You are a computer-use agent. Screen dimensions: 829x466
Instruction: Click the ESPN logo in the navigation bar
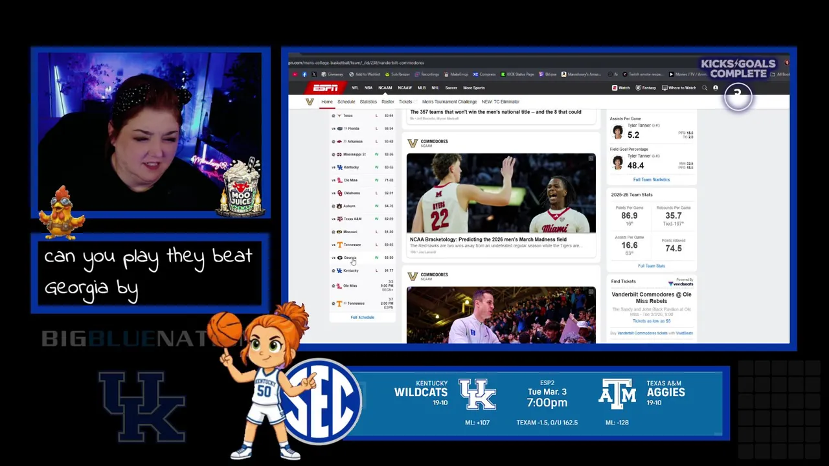click(326, 87)
